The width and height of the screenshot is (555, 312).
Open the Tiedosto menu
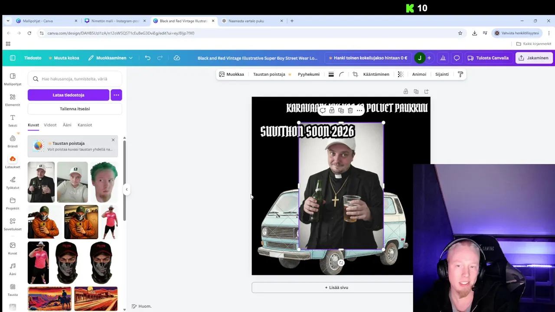33,58
